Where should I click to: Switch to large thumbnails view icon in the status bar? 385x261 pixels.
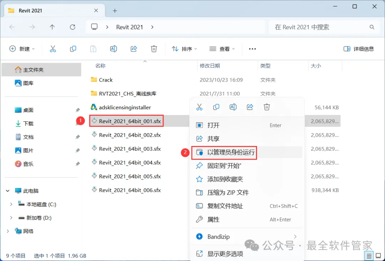[x=378, y=256]
